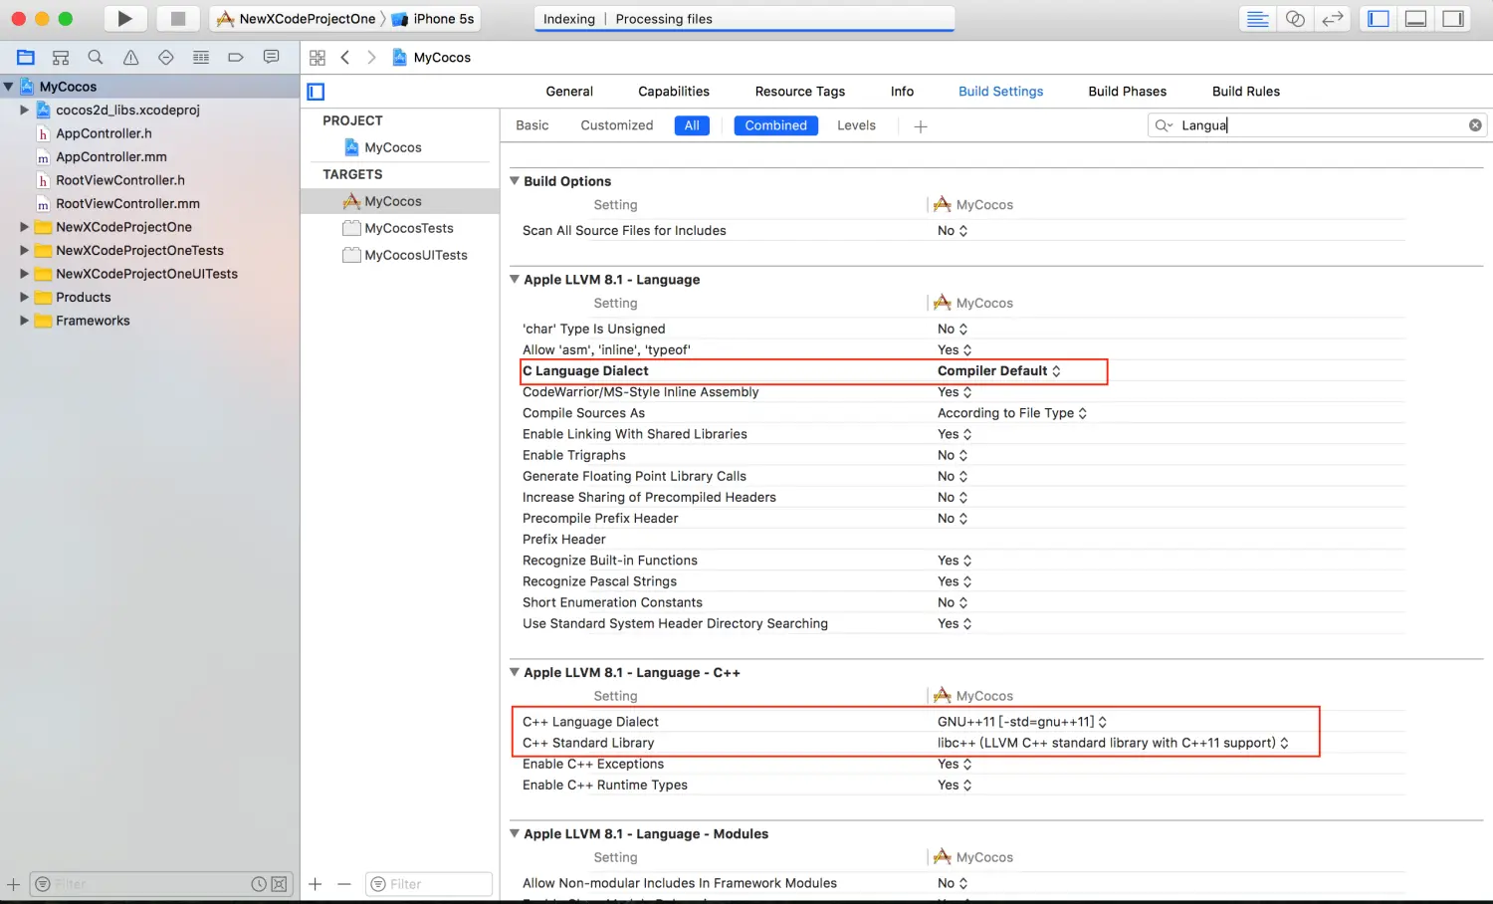This screenshot has height=904, width=1493.
Task: Show recent files filter clock icon
Action: point(259,884)
